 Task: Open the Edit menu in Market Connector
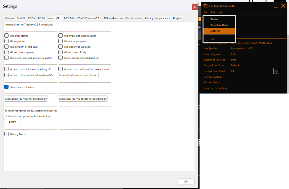[213, 12]
